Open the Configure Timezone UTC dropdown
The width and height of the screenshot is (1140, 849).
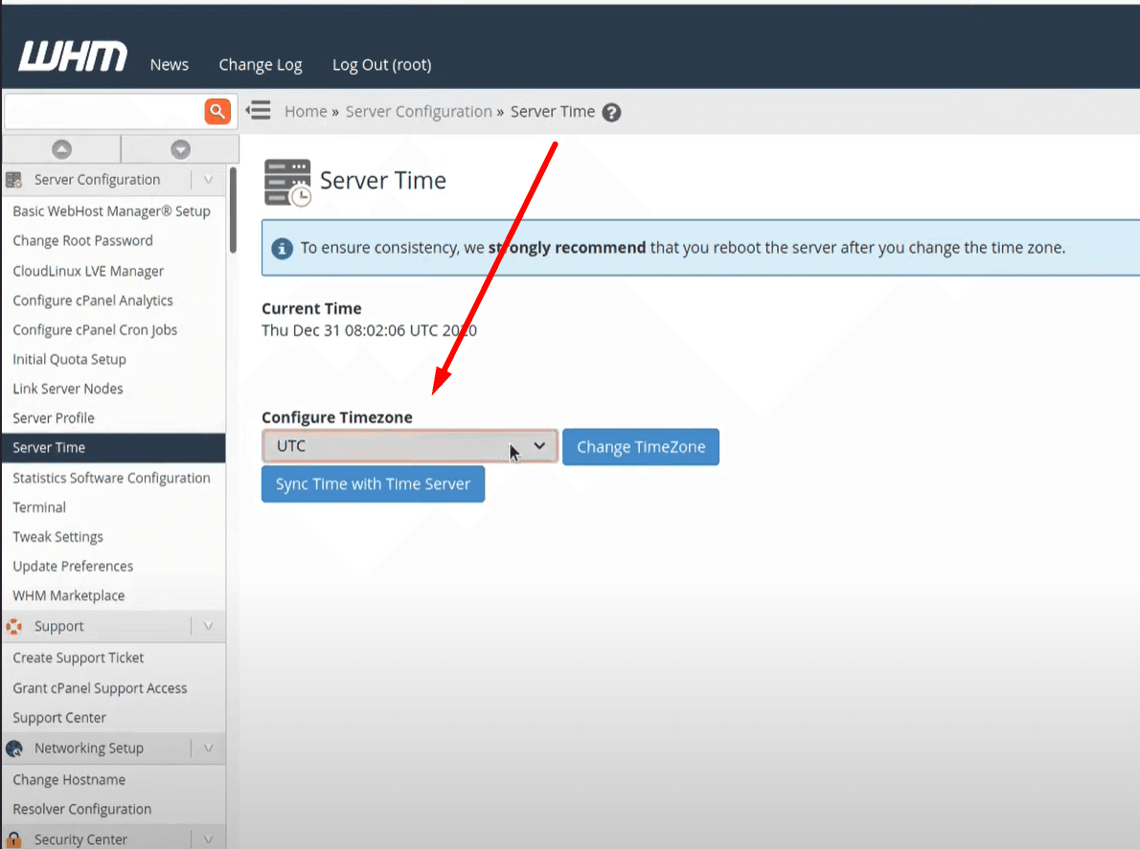click(410, 446)
